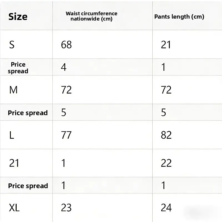Image resolution: width=222 pixels, height=222 pixels.
Task: Click pants length value 82
Action: pyautogui.click(x=166, y=135)
